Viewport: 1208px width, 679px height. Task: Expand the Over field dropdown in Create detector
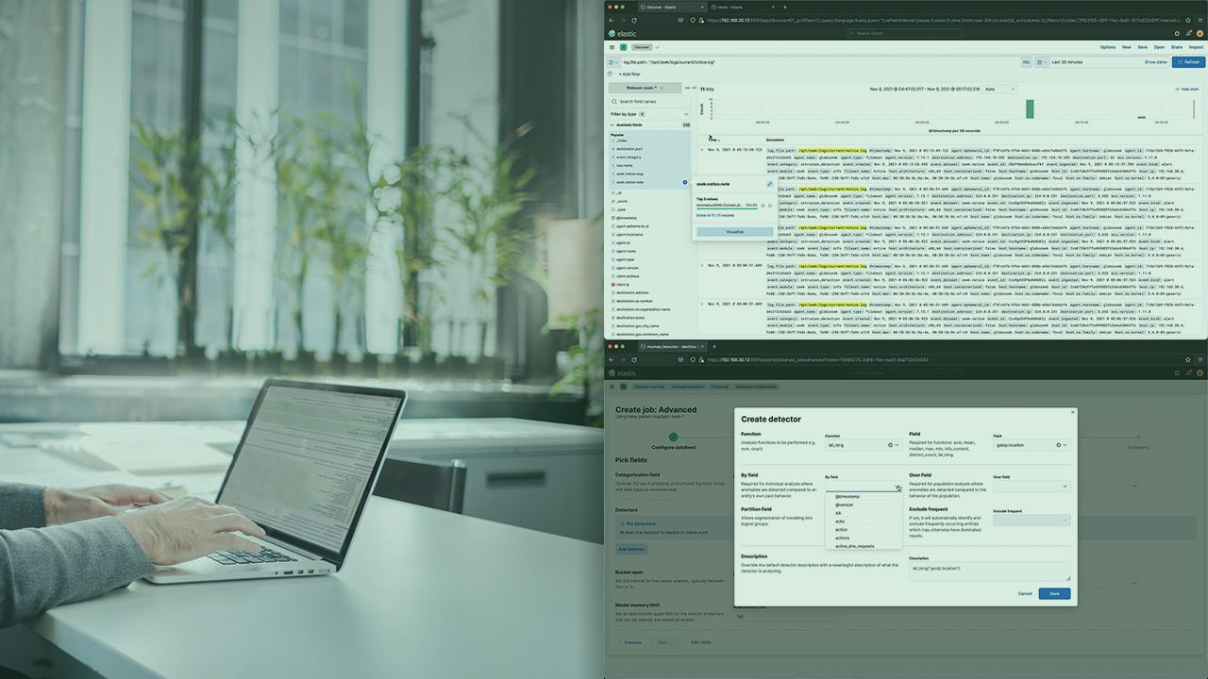(1064, 486)
